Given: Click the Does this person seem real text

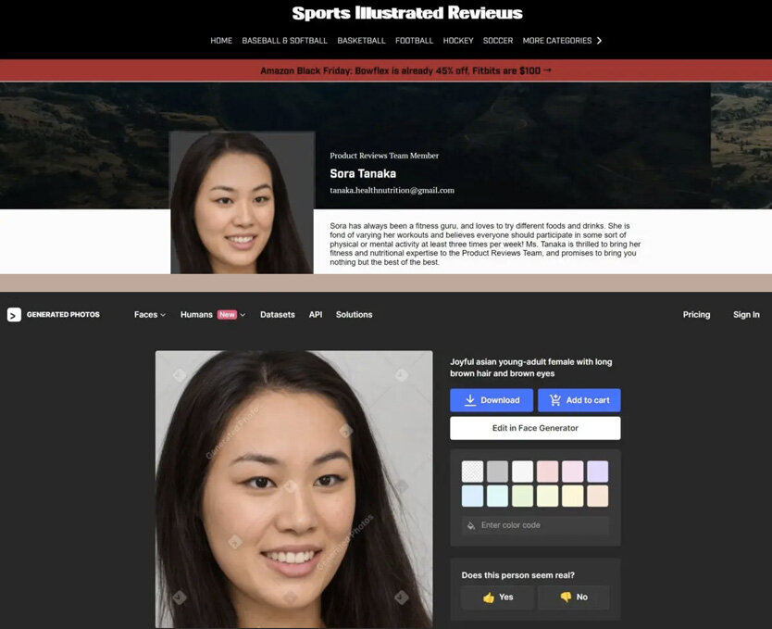Looking at the screenshot, I should [x=518, y=575].
